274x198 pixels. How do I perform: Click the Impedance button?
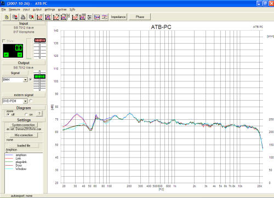click(118, 17)
